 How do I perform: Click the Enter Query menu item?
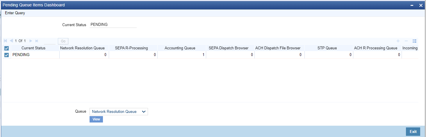[15, 13]
